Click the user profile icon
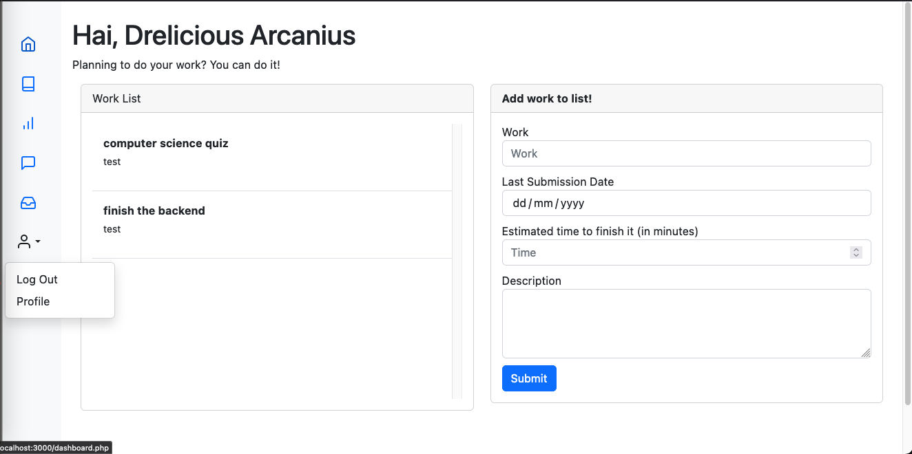 (24, 241)
